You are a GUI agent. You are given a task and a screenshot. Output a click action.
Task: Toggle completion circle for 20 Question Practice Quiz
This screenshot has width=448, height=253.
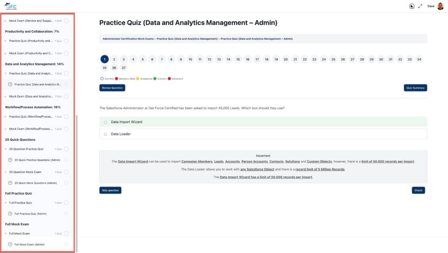pos(66,149)
